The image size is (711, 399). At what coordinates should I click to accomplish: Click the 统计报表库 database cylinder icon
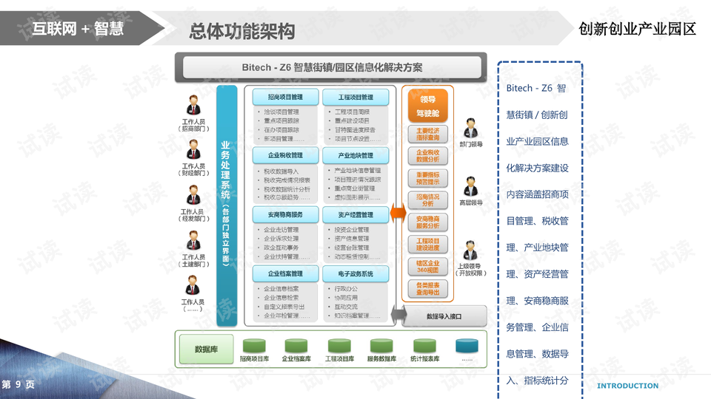click(x=424, y=346)
